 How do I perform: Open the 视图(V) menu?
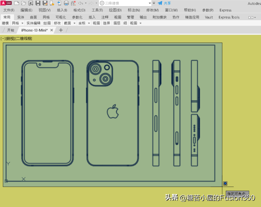[x=44, y=10]
